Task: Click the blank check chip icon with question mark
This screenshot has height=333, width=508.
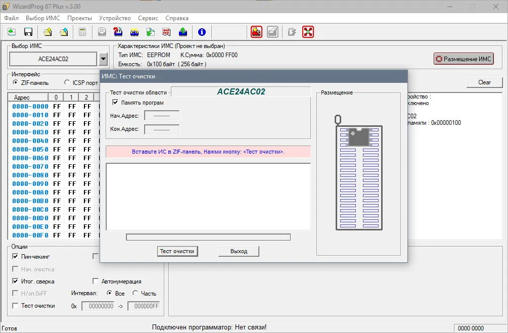Action: (118, 32)
